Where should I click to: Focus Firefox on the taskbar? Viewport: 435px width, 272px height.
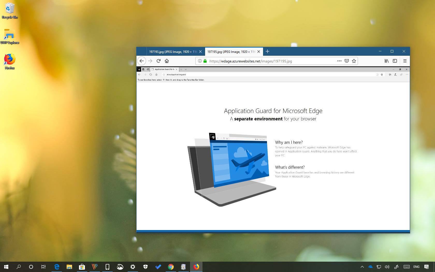pos(196,267)
